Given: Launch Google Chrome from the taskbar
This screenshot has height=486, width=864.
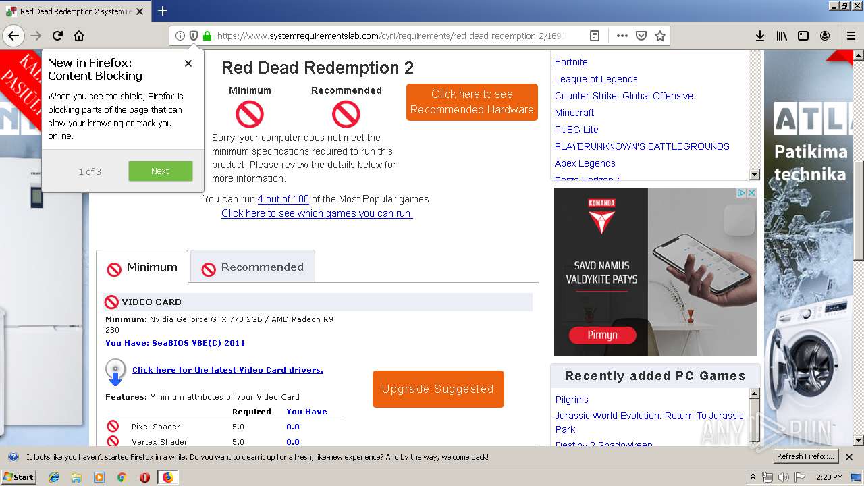Looking at the screenshot, I should [122, 477].
